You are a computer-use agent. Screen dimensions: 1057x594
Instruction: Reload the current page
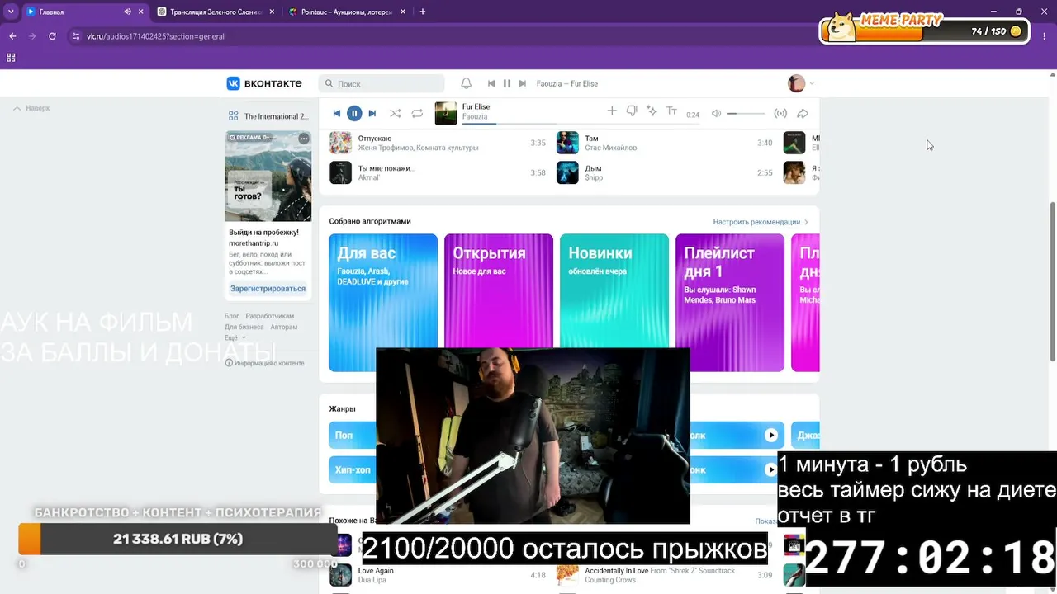[x=52, y=36]
